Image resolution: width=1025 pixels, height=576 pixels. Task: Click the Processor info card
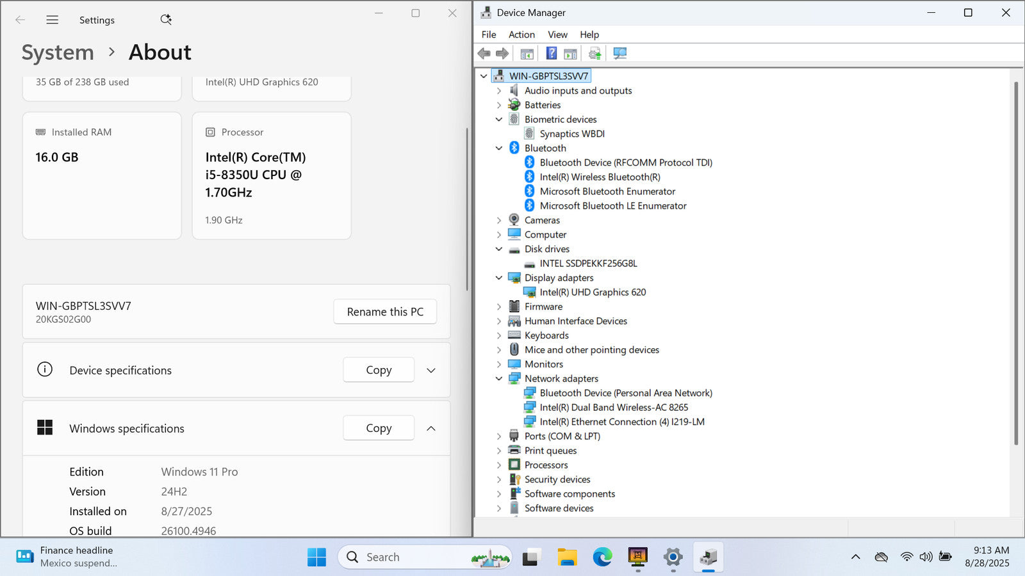pyautogui.click(x=272, y=176)
